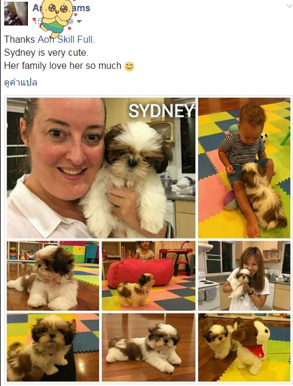Click the post timestamp under author name
The image size is (293, 386).
point(37,21)
